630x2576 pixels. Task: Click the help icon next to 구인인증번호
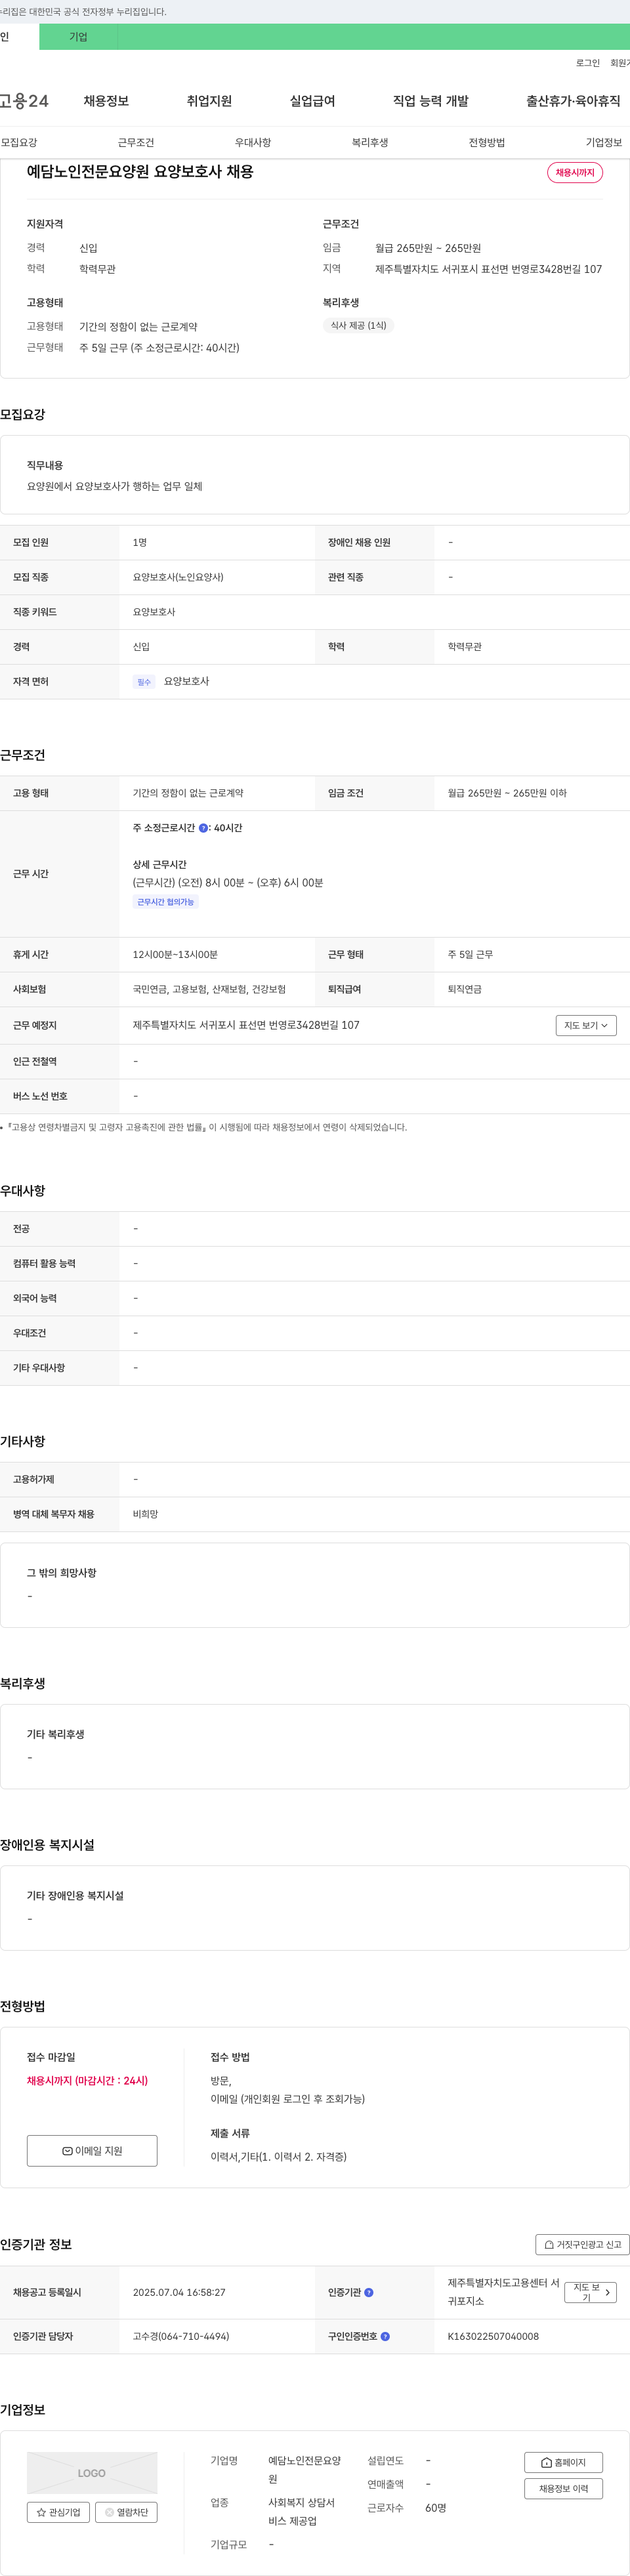click(385, 2336)
